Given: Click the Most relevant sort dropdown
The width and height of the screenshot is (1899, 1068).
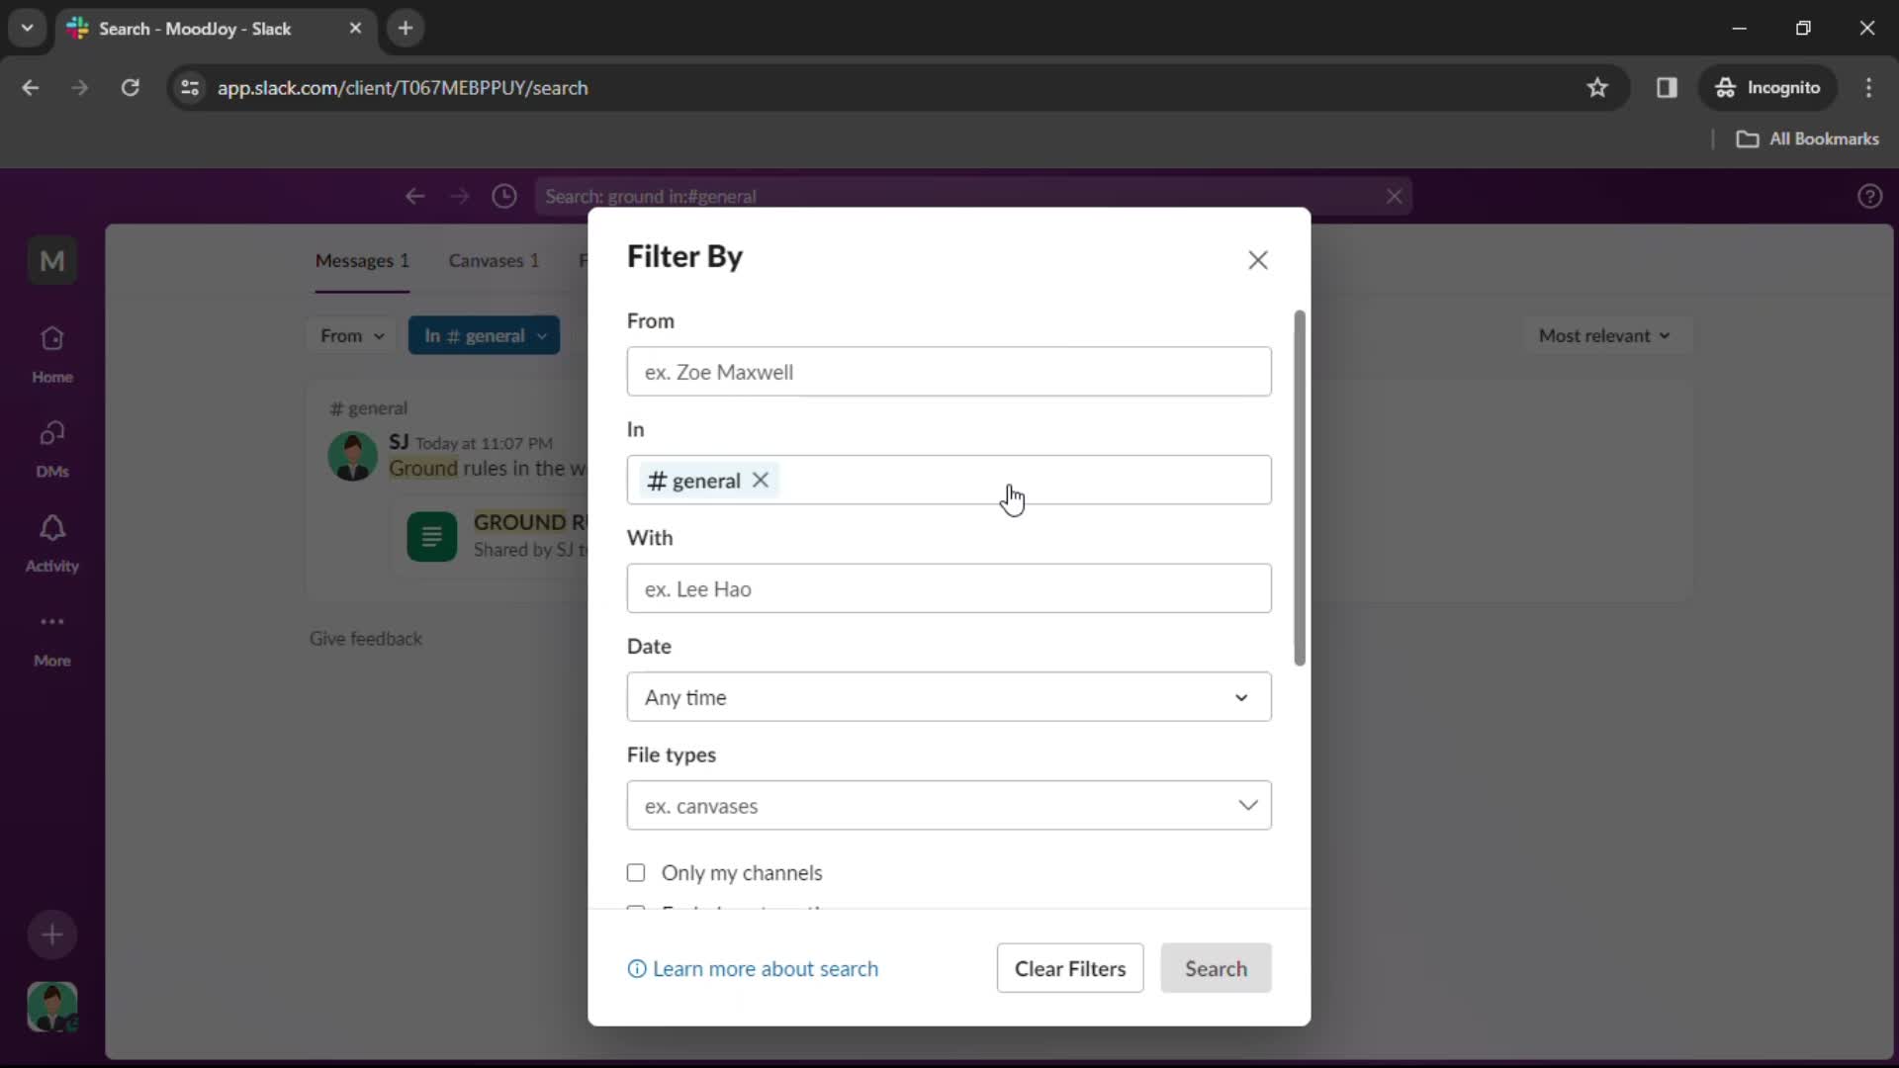Looking at the screenshot, I should click(1603, 335).
